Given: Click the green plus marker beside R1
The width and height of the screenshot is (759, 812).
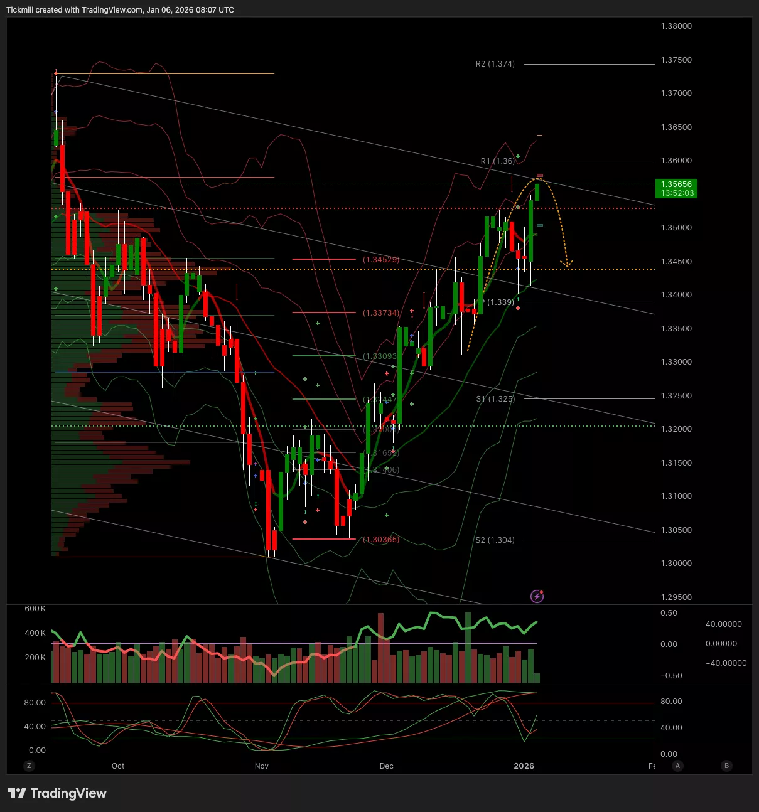Looking at the screenshot, I should click(x=518, y=156).
